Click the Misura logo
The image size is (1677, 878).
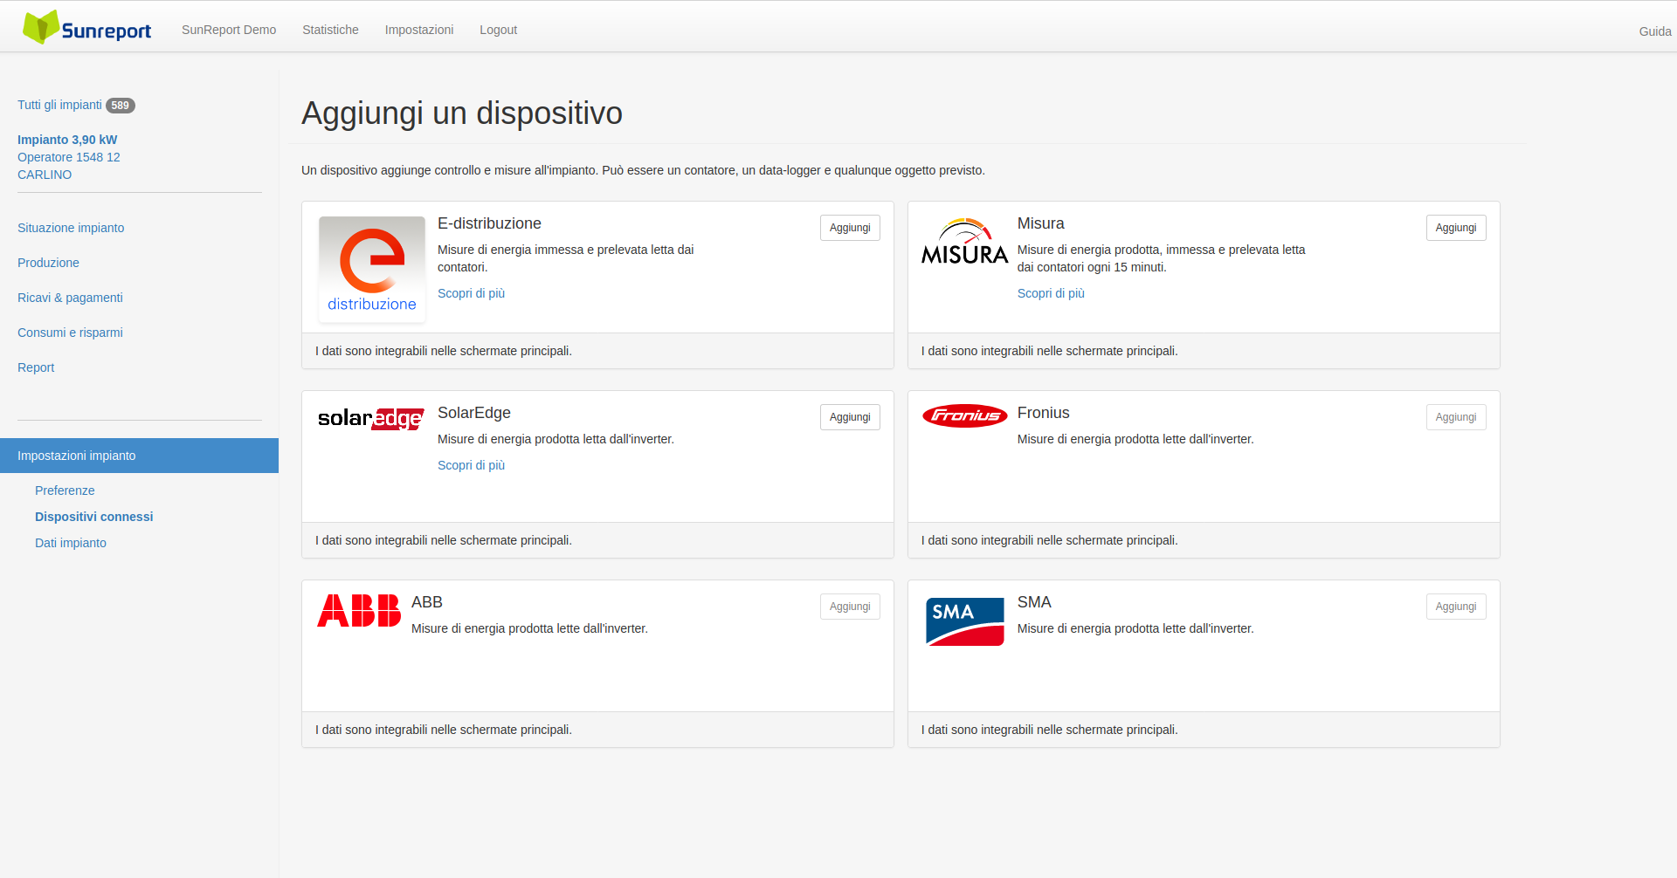964,242
